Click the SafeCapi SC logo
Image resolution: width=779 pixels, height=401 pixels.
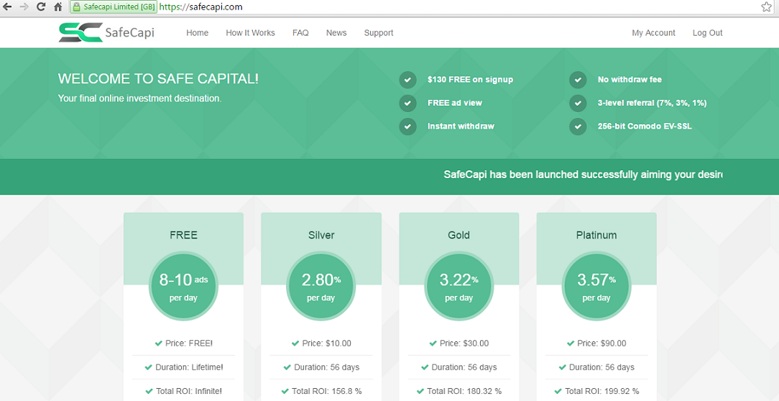80,33
